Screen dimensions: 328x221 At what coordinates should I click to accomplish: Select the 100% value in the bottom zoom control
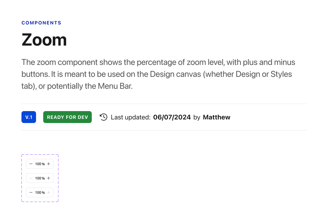point(40,192)
